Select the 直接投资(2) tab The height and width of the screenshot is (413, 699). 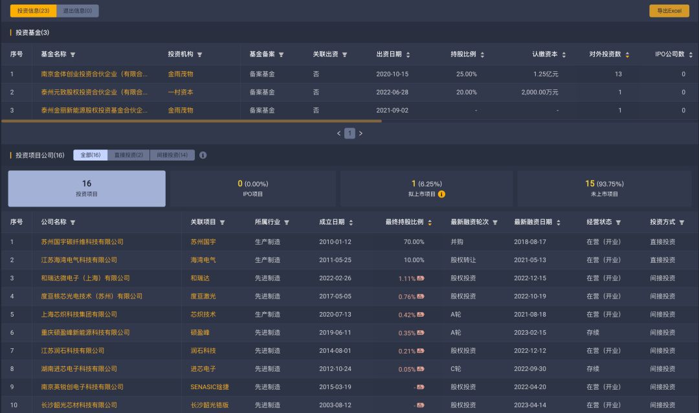click(x=128, y=155)
